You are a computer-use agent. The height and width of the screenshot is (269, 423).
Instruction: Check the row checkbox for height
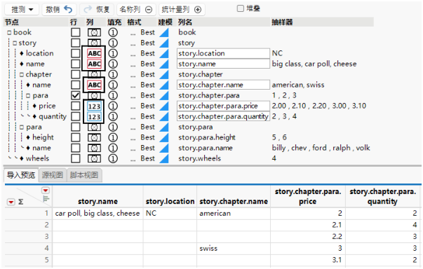[76, 137]
